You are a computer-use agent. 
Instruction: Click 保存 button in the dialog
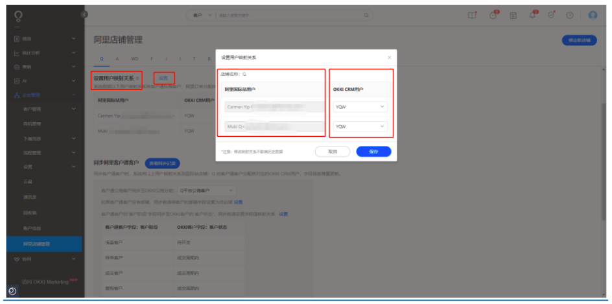pos(373,152)
